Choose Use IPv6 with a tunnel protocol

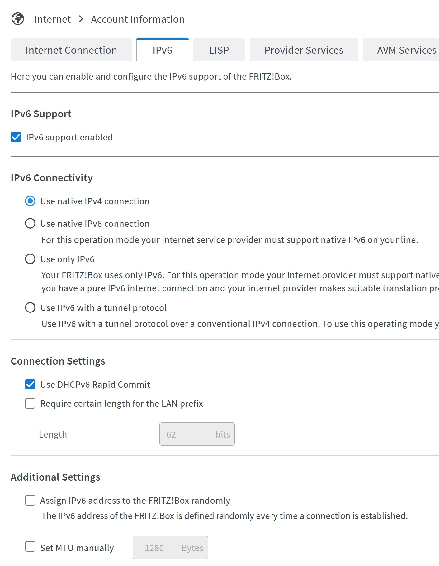(x=30, y=308)
